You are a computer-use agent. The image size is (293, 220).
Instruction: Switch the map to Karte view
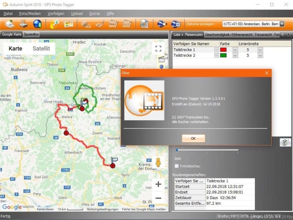click(x=15, y=49)
